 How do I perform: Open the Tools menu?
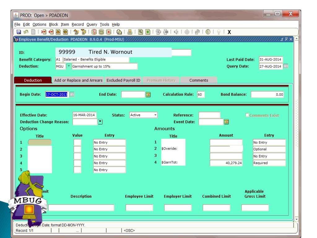tap(105, 24)
